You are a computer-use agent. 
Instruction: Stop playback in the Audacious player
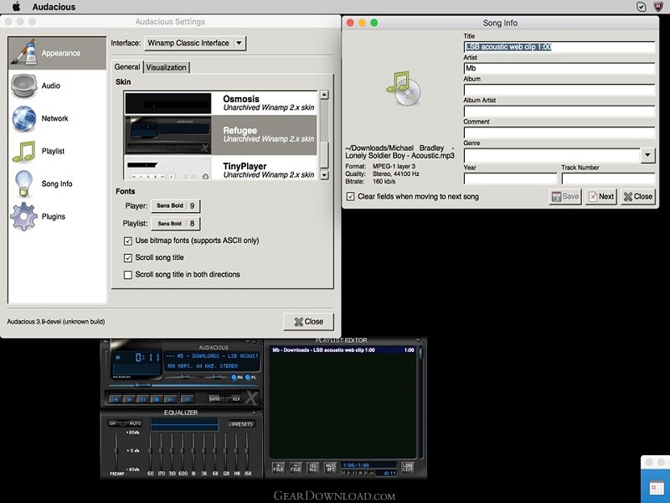point(157,399)
